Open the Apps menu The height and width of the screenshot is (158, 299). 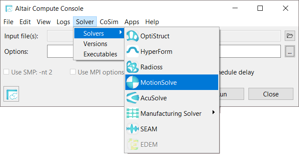click(x=132, y=22)
